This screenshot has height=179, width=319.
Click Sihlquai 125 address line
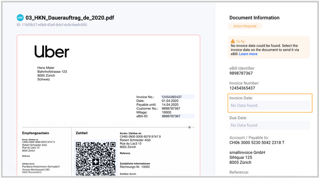(x=241, y=158)
